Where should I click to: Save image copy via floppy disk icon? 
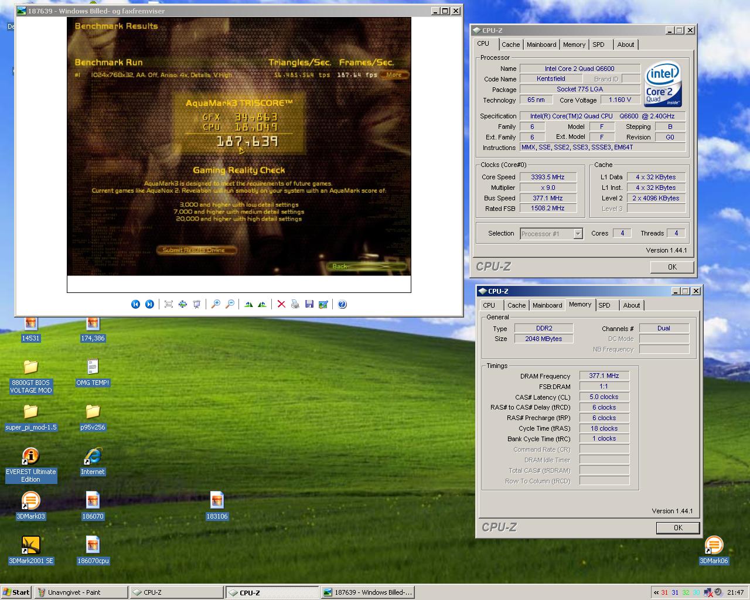click(309, 304)
